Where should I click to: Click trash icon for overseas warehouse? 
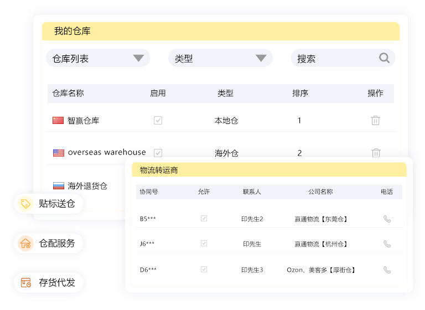pyautogui.click(x=376, y=153)
